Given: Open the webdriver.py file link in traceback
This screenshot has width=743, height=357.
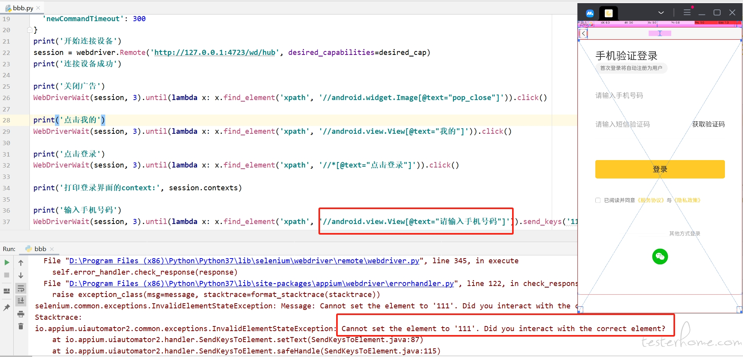Looking at the screenshot, I should [x=244, y=261].
